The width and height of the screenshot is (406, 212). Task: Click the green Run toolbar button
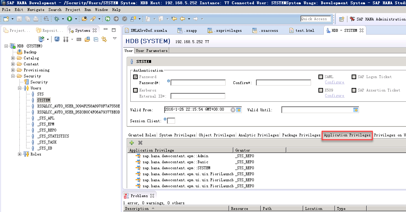[x=70, y=19]
